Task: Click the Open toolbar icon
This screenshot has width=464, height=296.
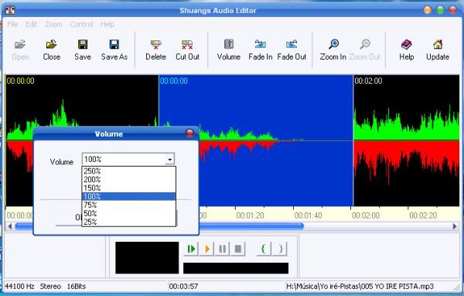Action: click(x=20, y=50)
